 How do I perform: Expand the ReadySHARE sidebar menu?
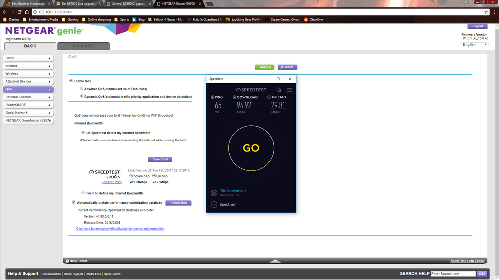point(28,105)
